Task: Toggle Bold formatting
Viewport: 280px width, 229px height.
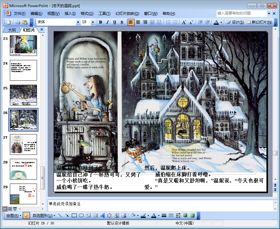Action: click(x=100, y=22)
